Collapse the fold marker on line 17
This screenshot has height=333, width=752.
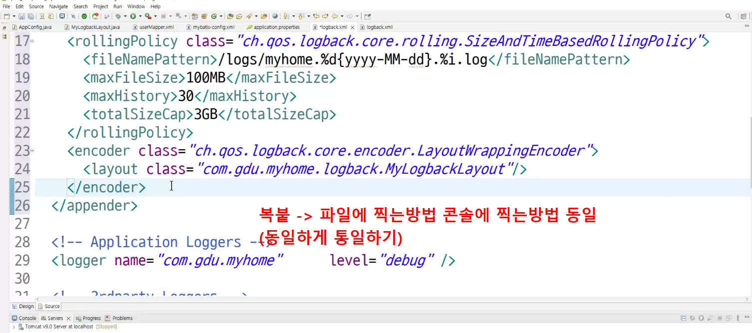32,41
